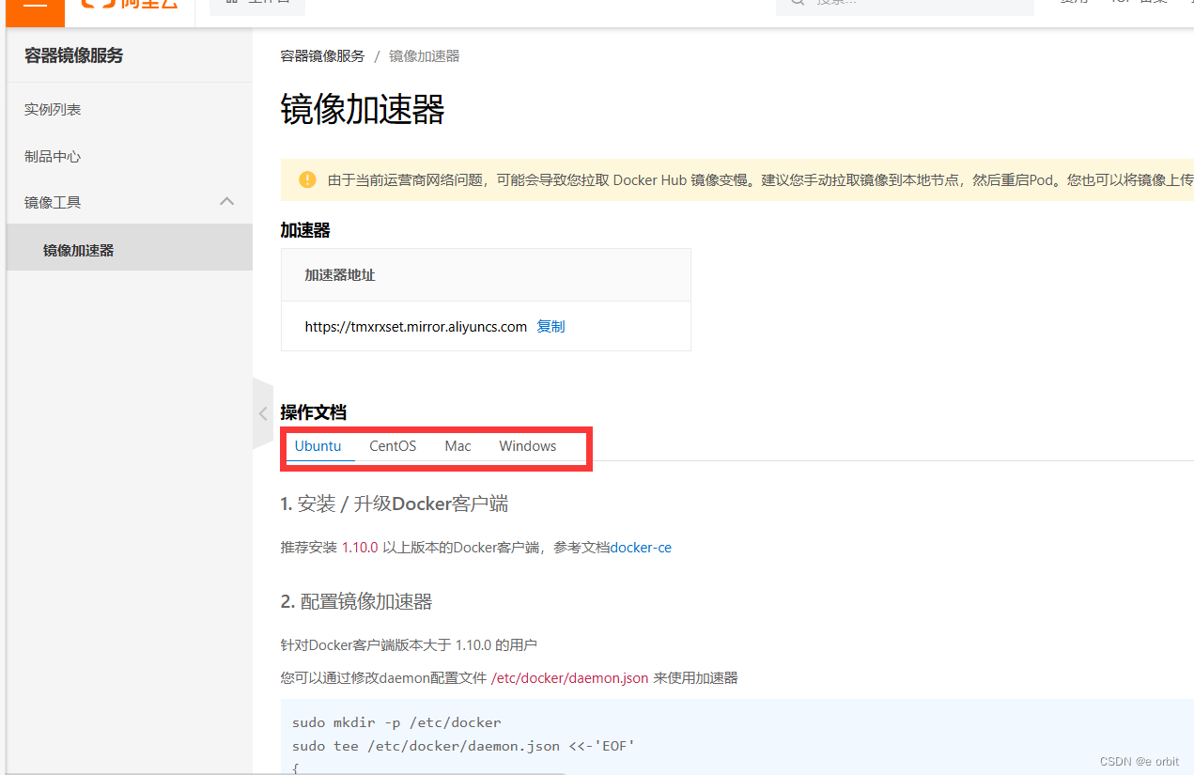Switch to the Ubuntu tab
The height and width of the screenshot is (775, 1194).
pos(318,446)
